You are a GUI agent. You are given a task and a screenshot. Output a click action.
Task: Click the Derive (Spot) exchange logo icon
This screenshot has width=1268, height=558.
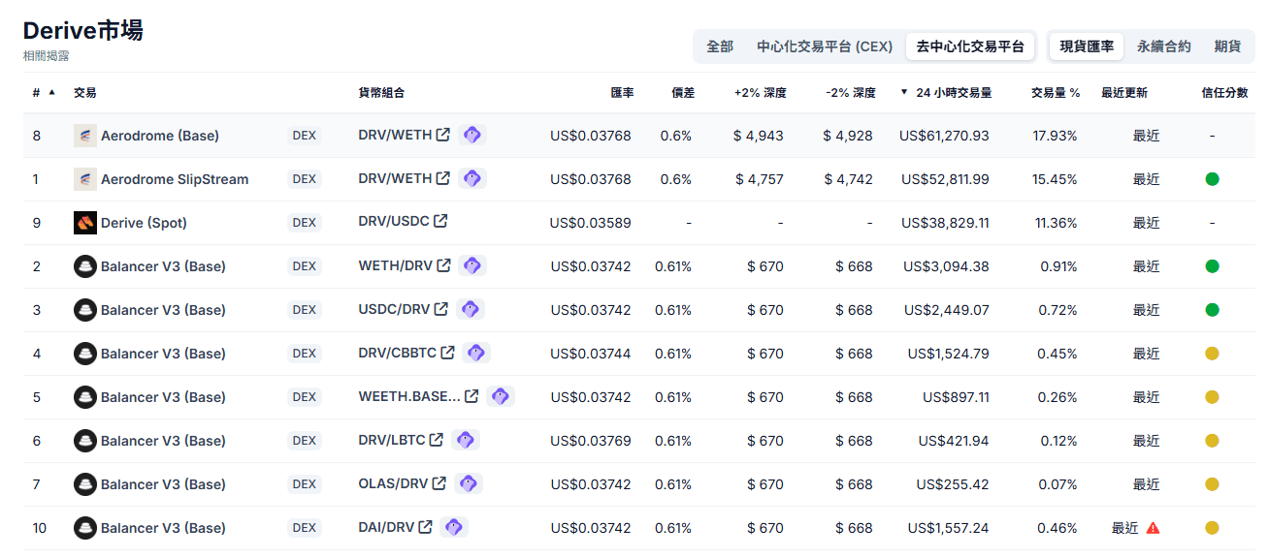click(85, 223)
